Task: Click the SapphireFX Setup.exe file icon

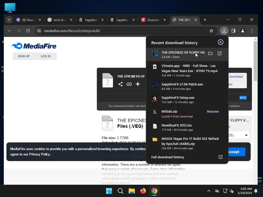Action: tap(155, 98)
